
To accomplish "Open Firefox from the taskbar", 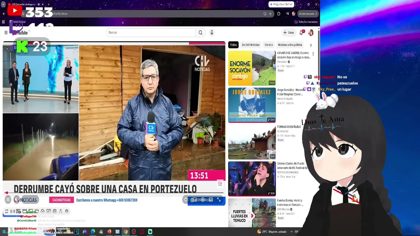I will (109, 232).
